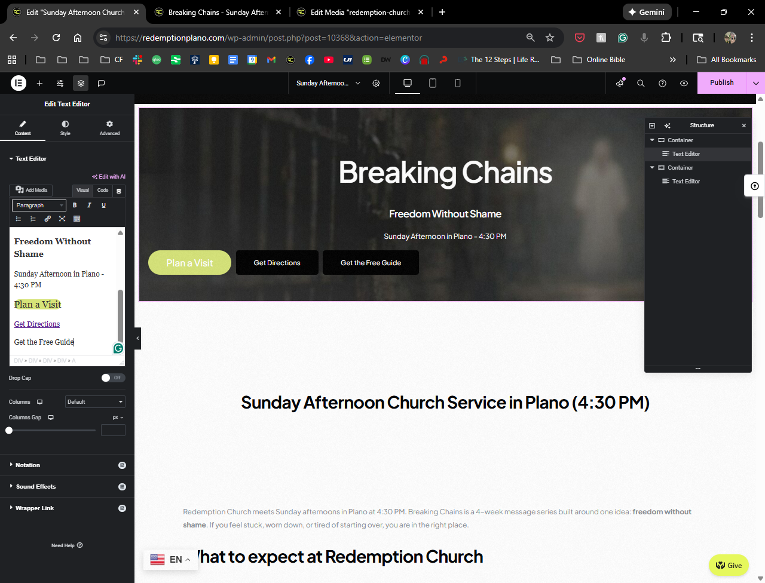Toggle Preview Changes eye icon

pos(684,83)
